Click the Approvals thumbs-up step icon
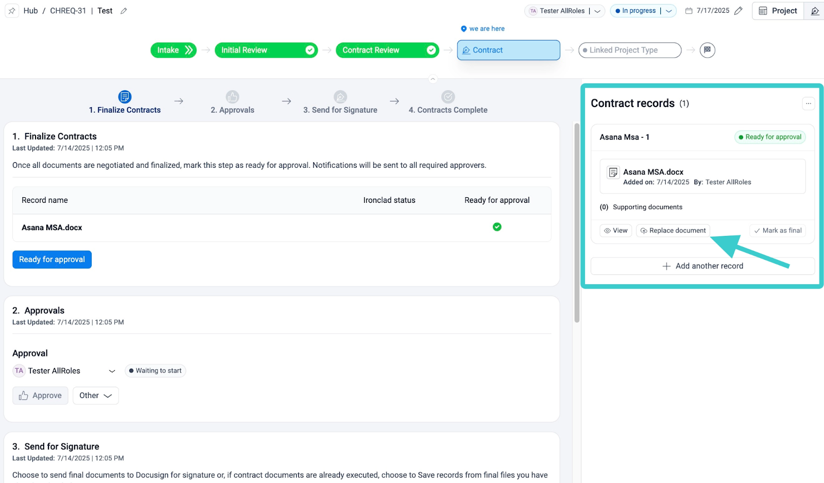Image resolution: width=824 pixels, height=483 pixels. point(232,97)
